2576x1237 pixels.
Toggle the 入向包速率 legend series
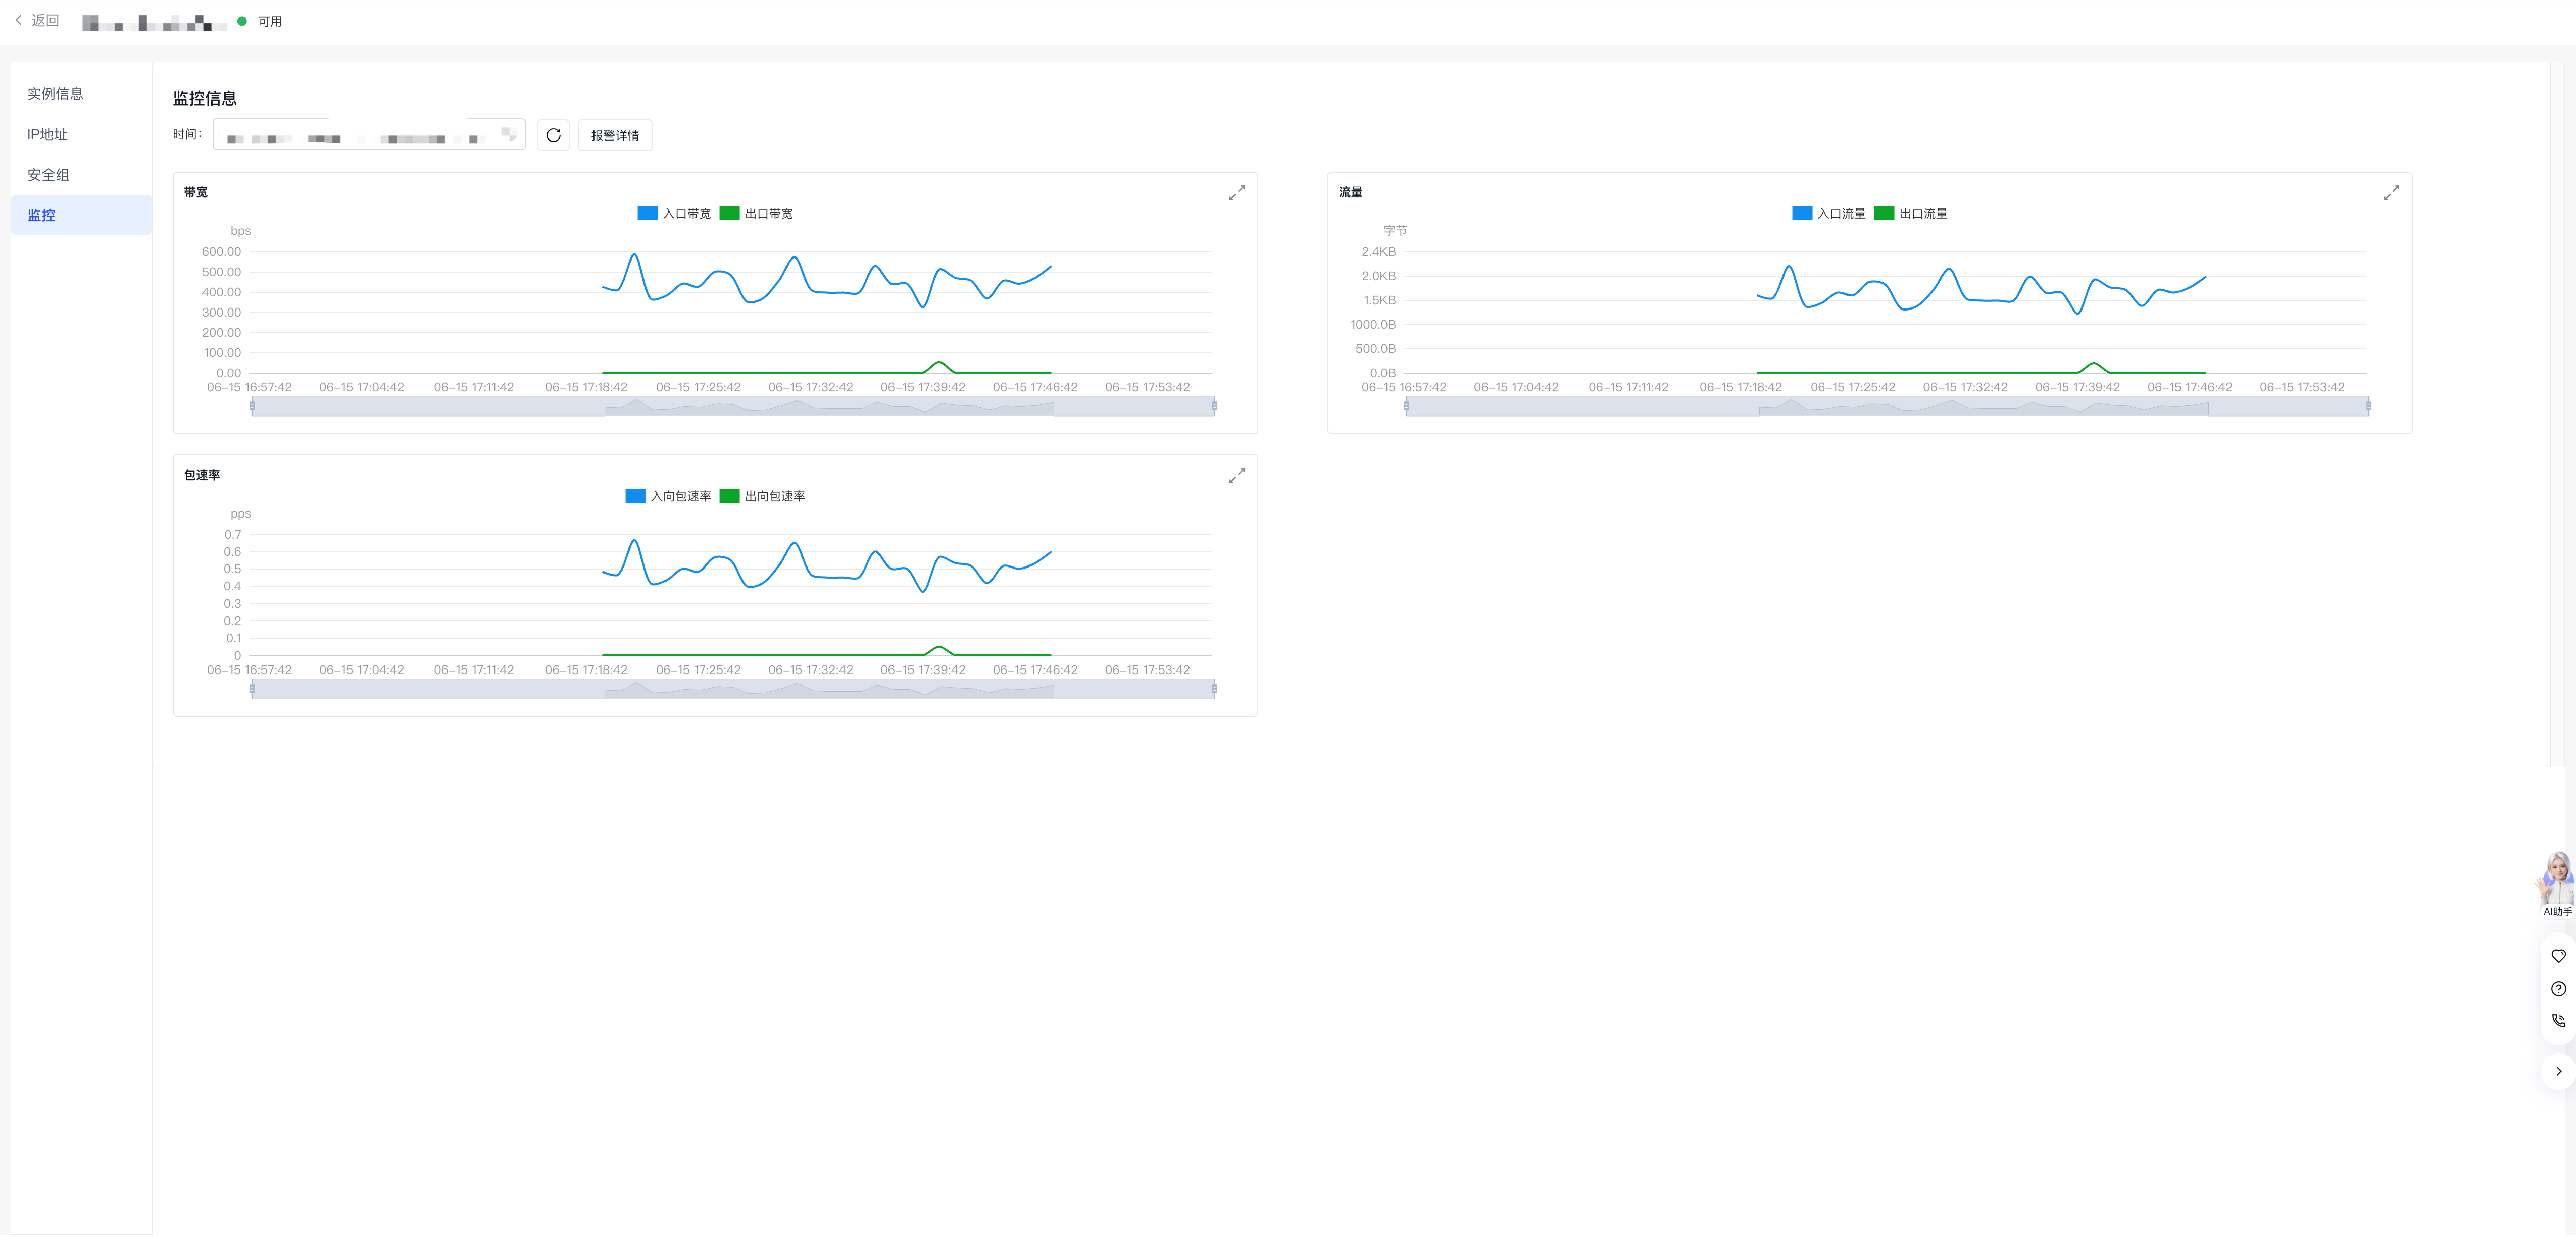(x=668, y=496)
